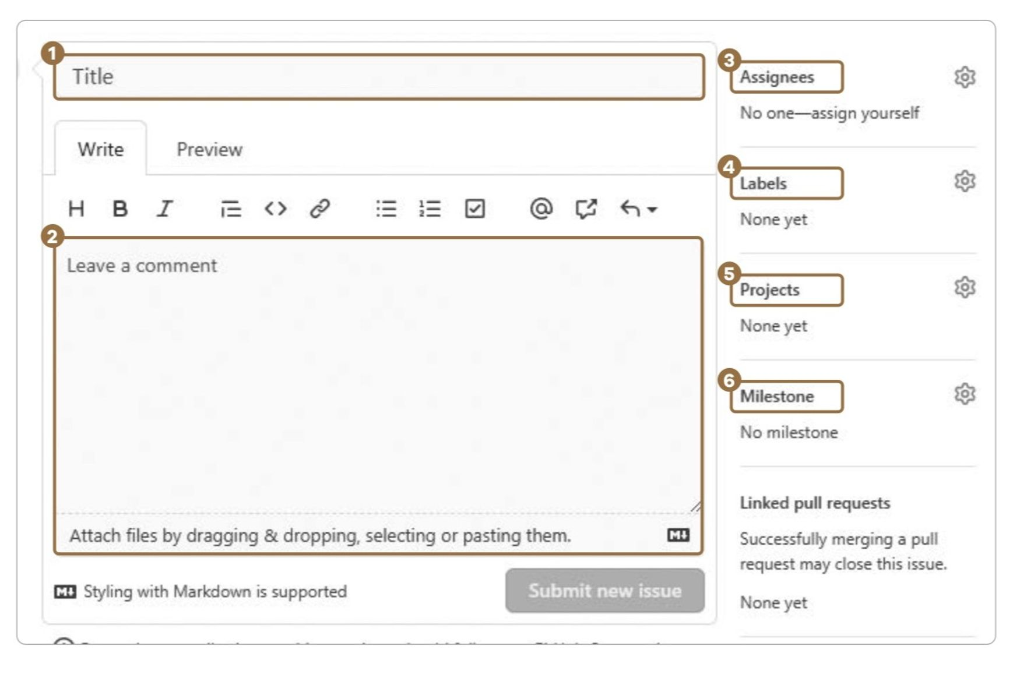Insert code formatting with angle brackets icon
The width and height of the screenshot is (1020, 674).
pyautogui.click(x=275, y=209)
